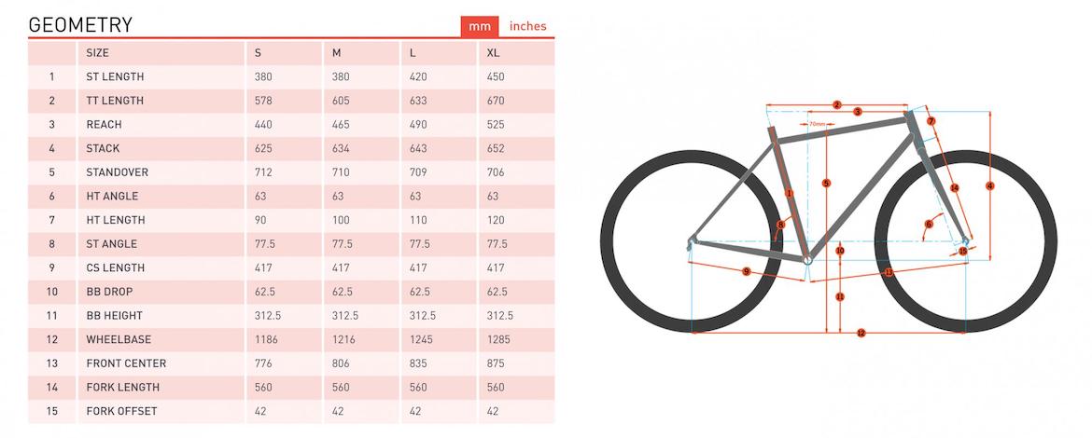
Task: Click marker 5 standover indicator on diagram
Action: click(x=826, y=183)
